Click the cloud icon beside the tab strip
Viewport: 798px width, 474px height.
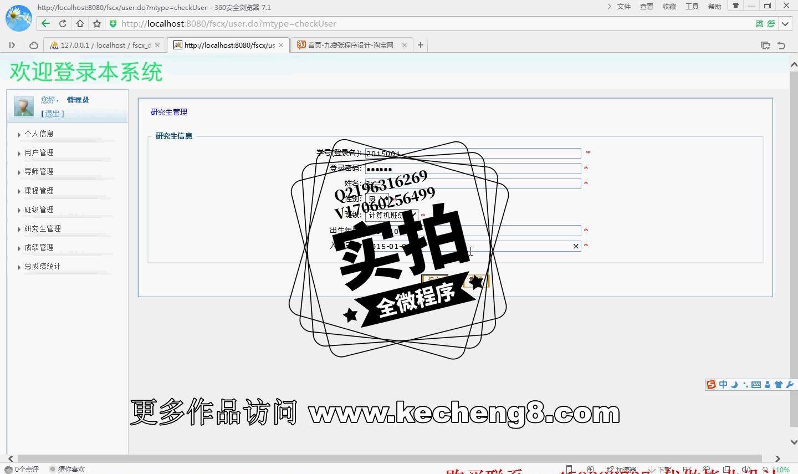tap(34, 45)
